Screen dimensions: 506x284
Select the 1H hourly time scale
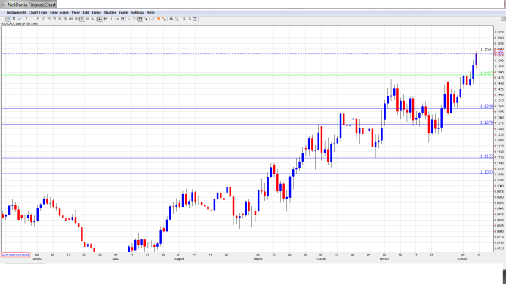[60, 19]
